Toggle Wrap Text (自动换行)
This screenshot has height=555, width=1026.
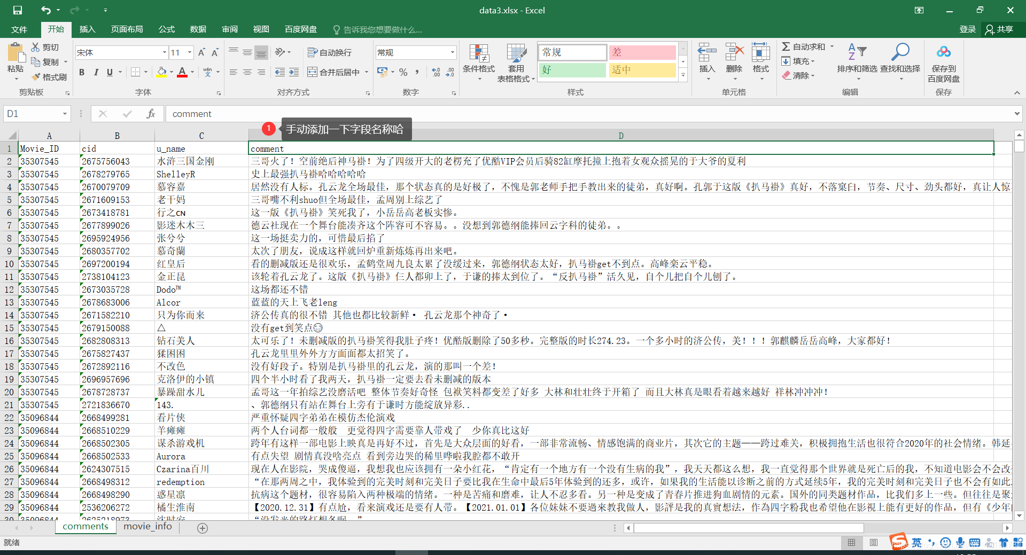[x=330, y=52]
